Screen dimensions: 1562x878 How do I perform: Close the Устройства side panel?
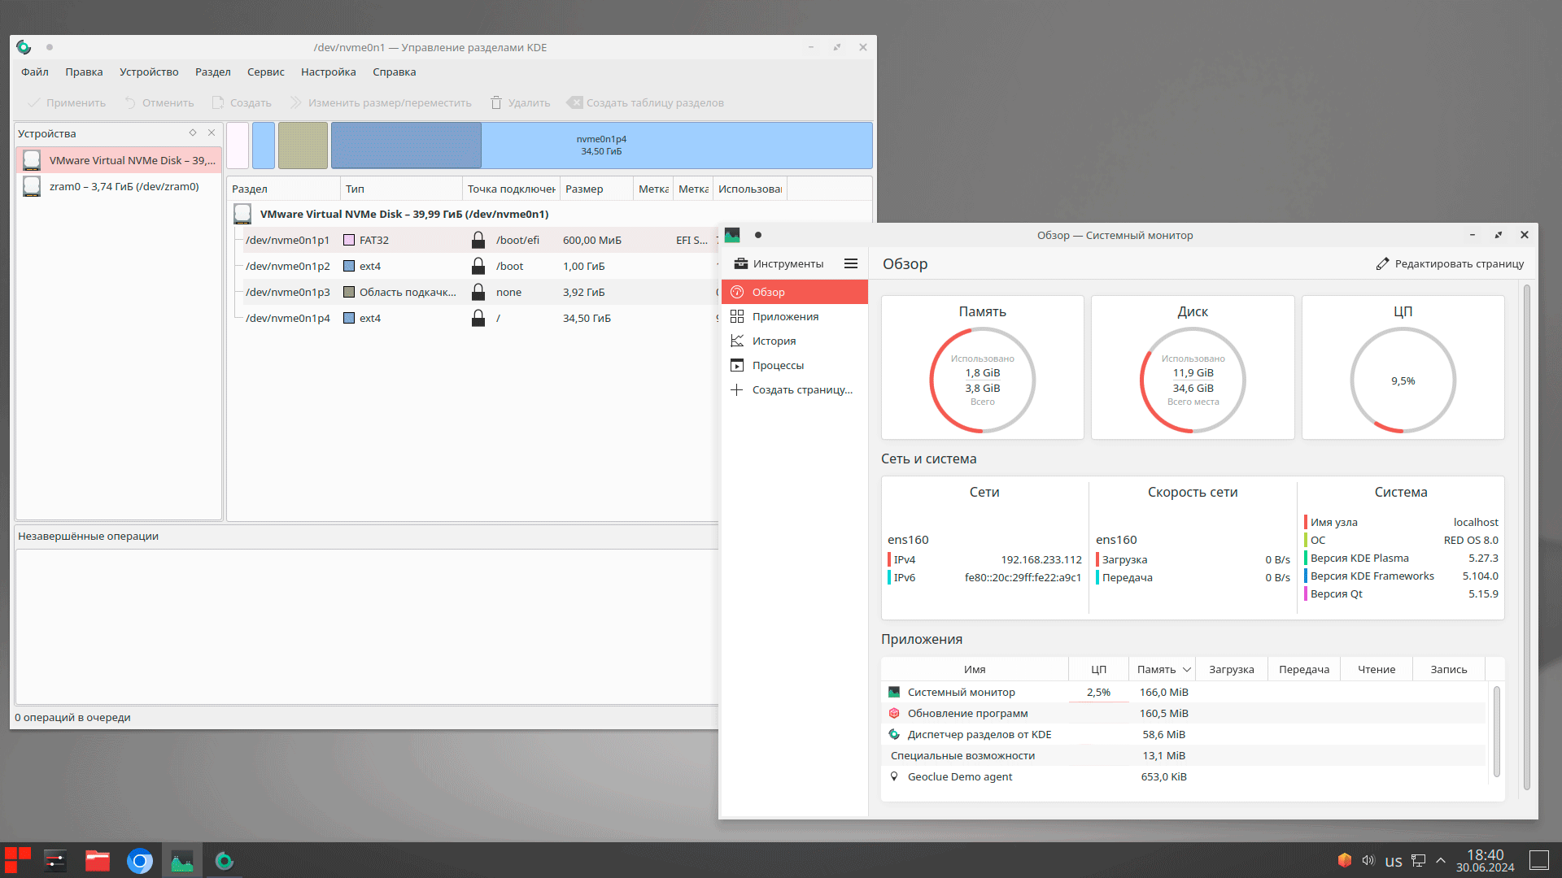point(212,133)
